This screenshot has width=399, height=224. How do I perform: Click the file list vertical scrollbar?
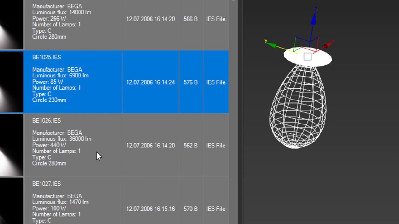tap(233, 112)
